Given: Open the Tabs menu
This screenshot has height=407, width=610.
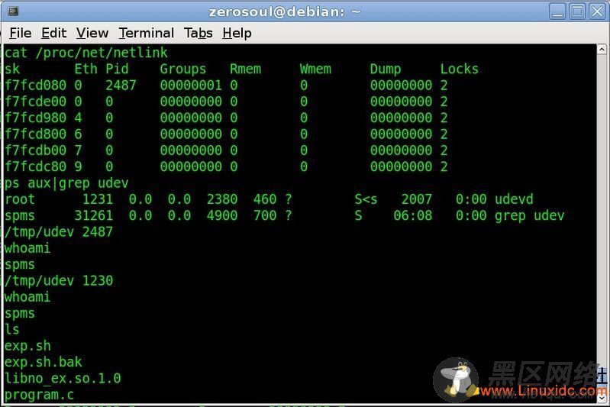Looking at the screenshot, I should [198, 33].
